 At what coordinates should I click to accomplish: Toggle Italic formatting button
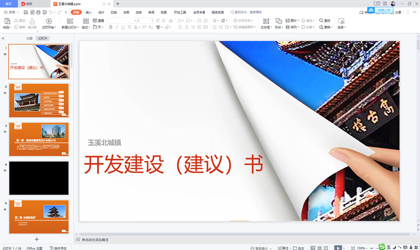pos(117,27)
